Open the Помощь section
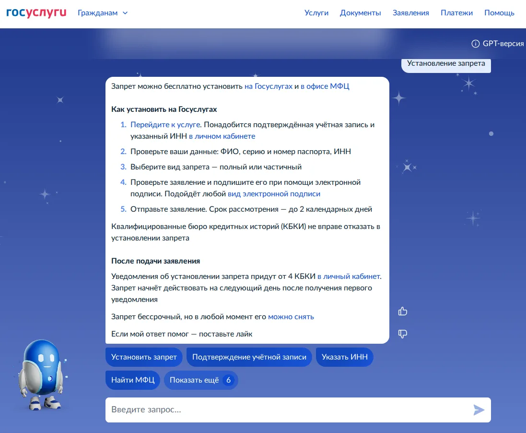This screenshot has width=526, height=433. [499, 13]
